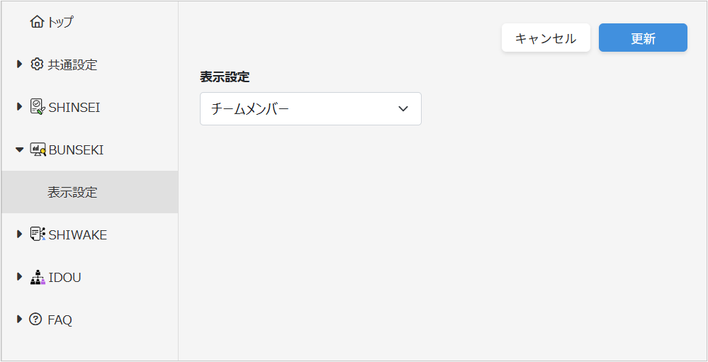Expand the SHINSEI section arrow
This screenshot has height=362, width=708.
20,107
